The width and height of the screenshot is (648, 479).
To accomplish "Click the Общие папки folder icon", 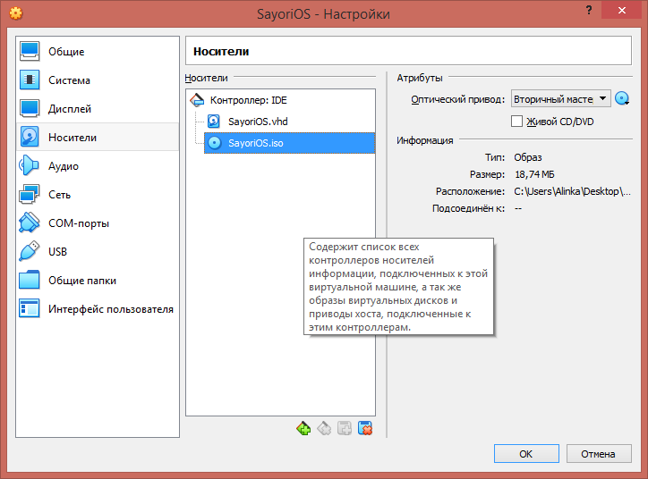I will click(30, 280).
